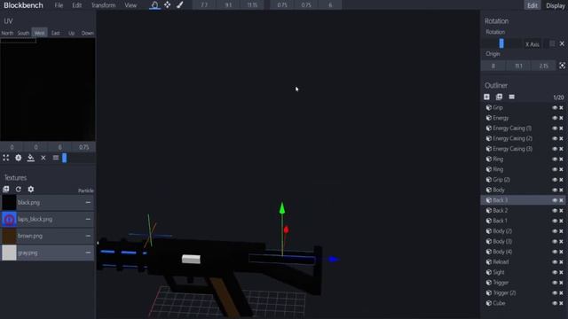
Task: Select the Up face tab in UV
Action: click(71, 33)
